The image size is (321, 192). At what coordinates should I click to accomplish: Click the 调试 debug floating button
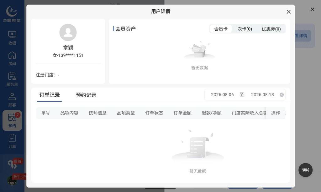tap(305, 170)
